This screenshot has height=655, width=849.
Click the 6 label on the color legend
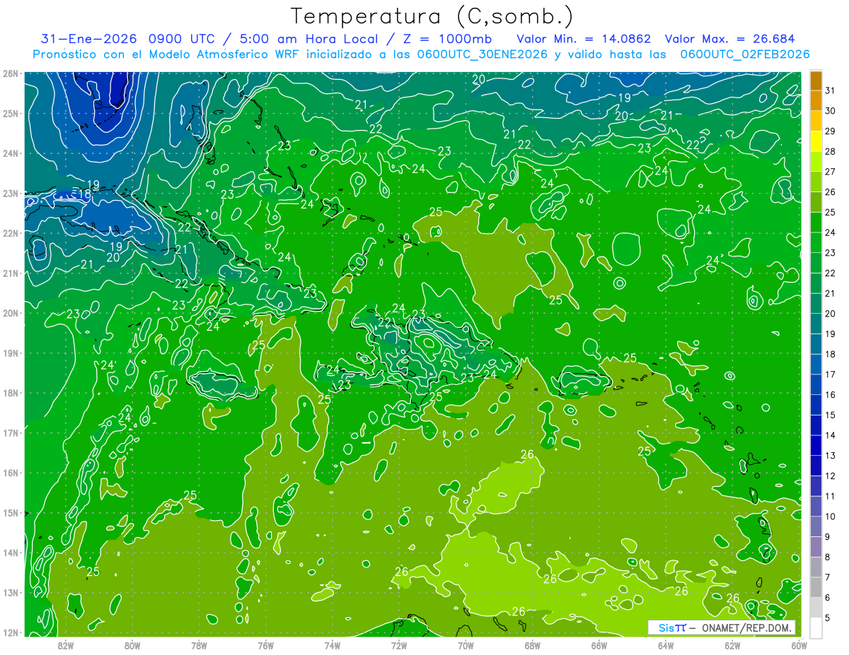[828, 598]
